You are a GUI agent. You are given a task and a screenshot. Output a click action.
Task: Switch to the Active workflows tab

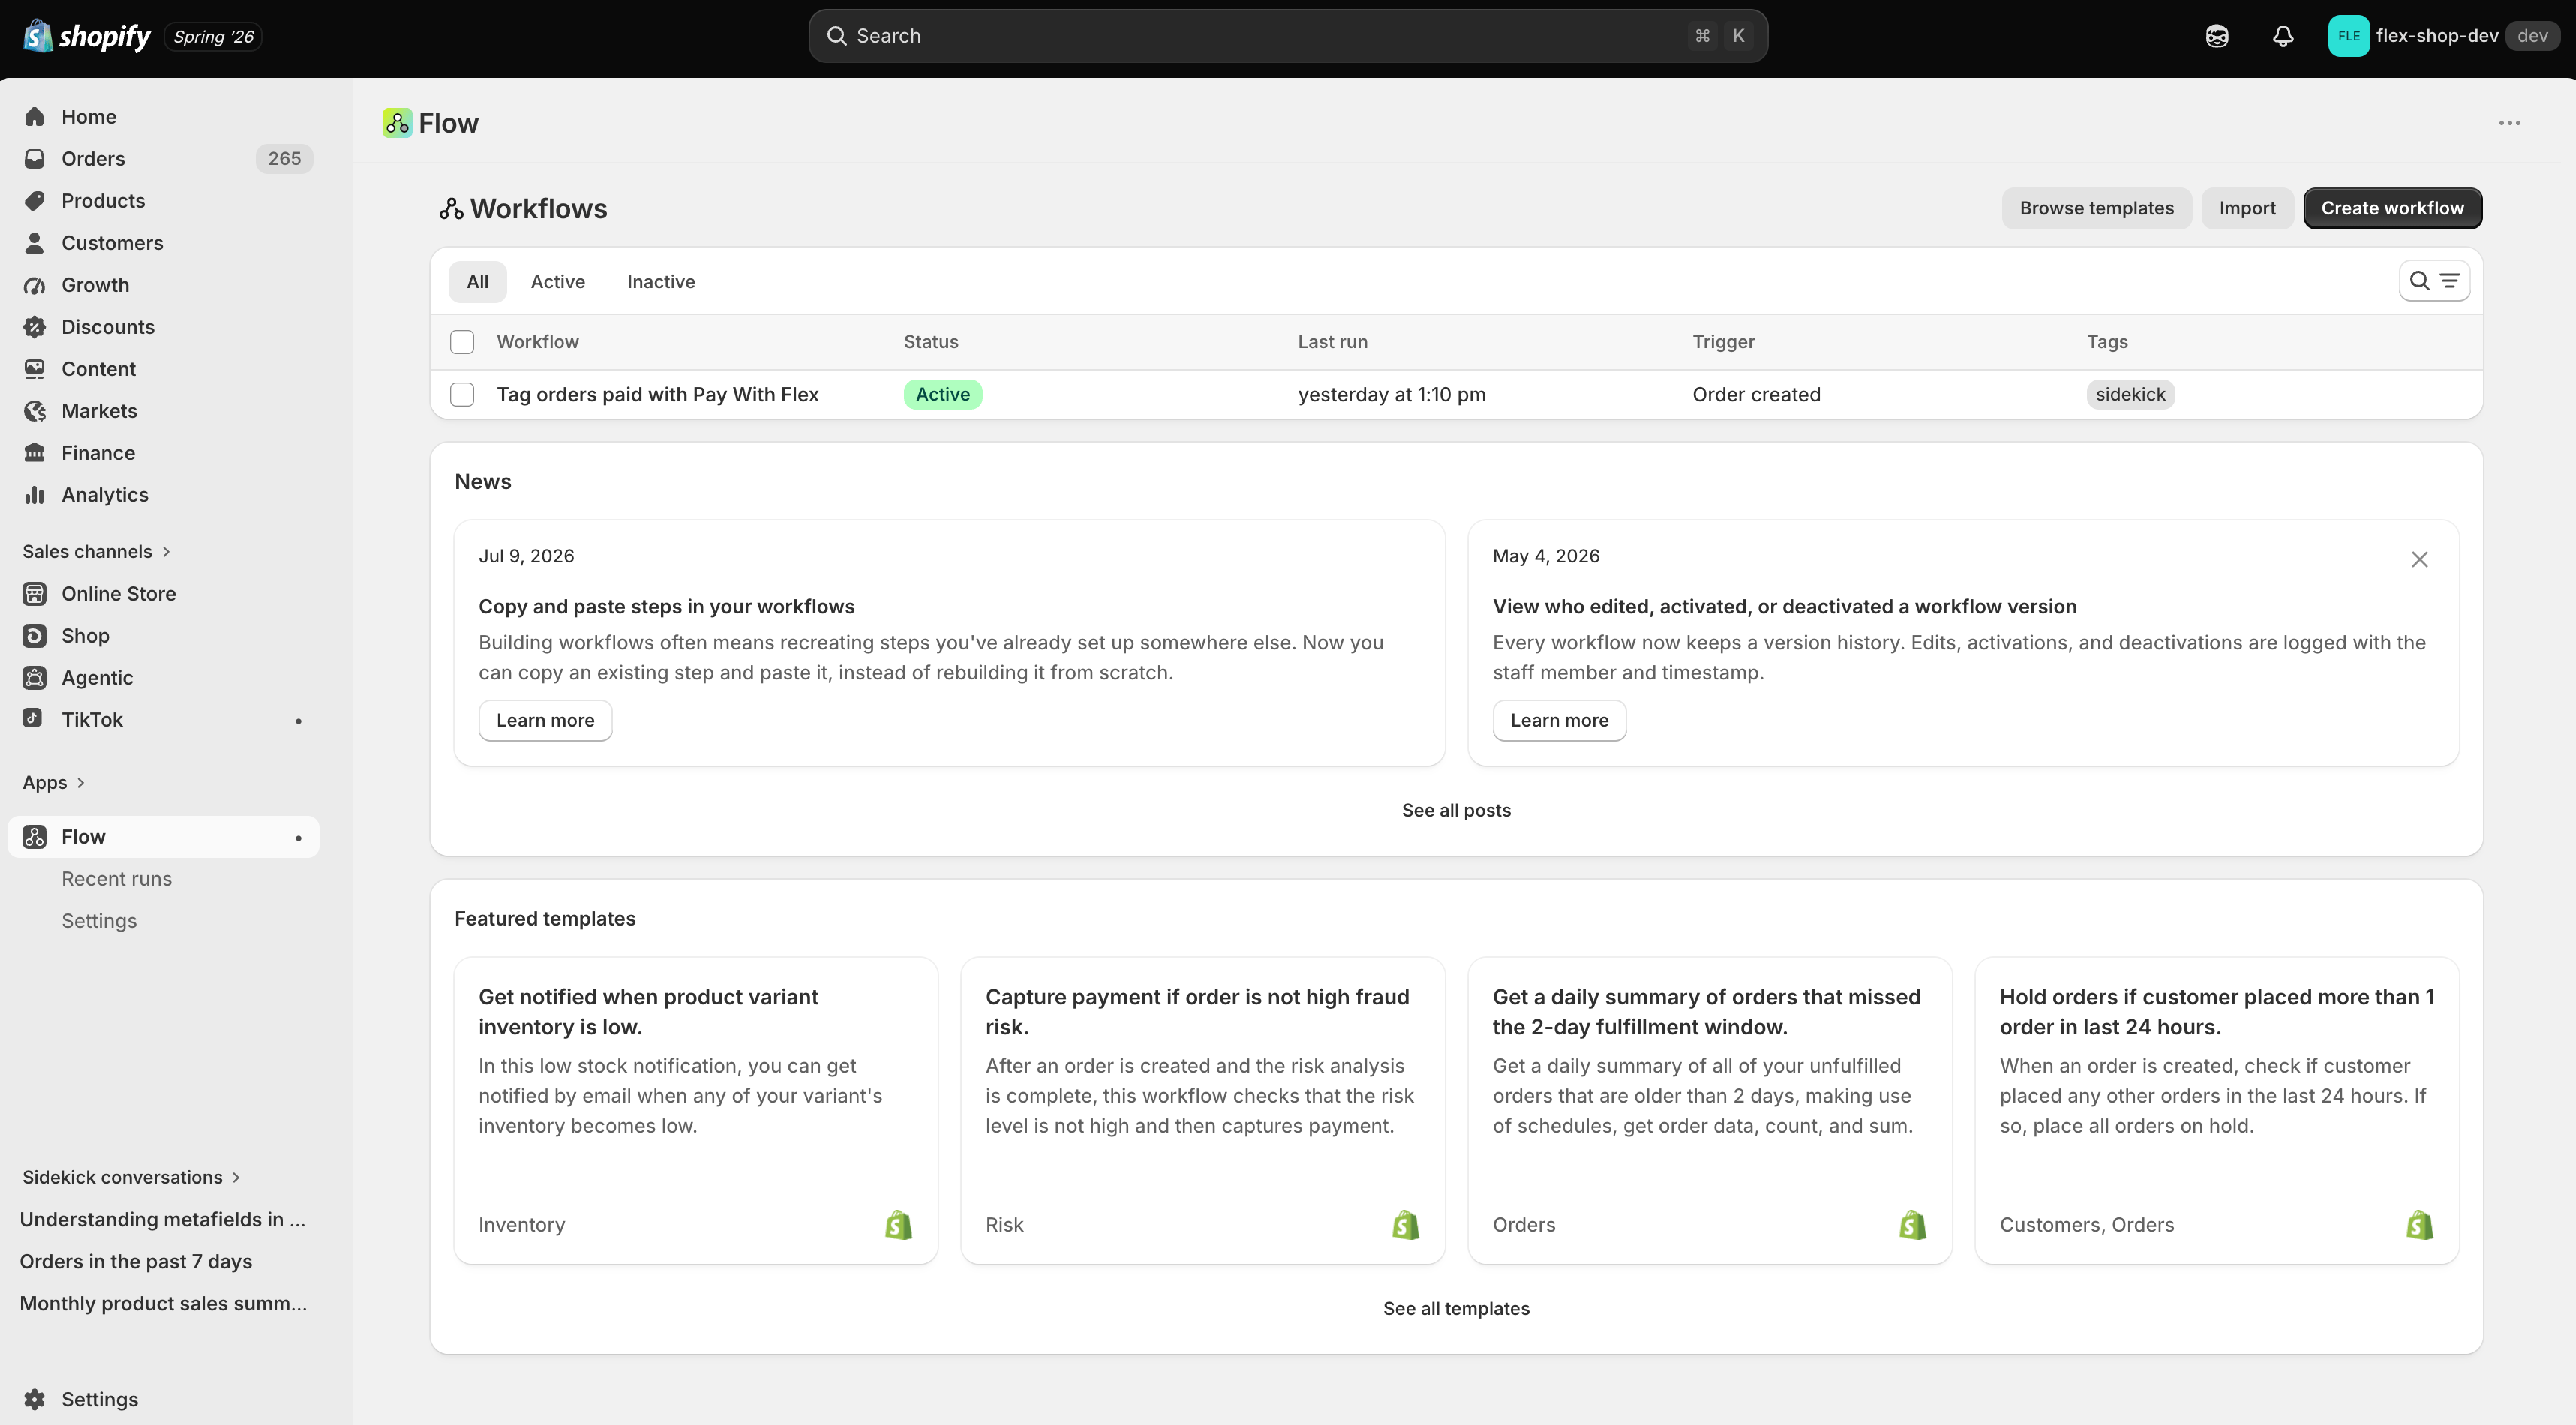(x=558, y=282)
